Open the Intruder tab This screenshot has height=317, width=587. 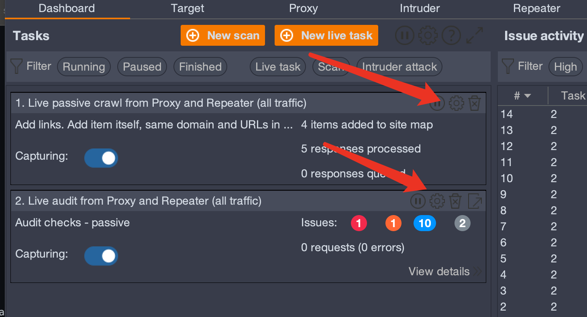pos(420,8)
